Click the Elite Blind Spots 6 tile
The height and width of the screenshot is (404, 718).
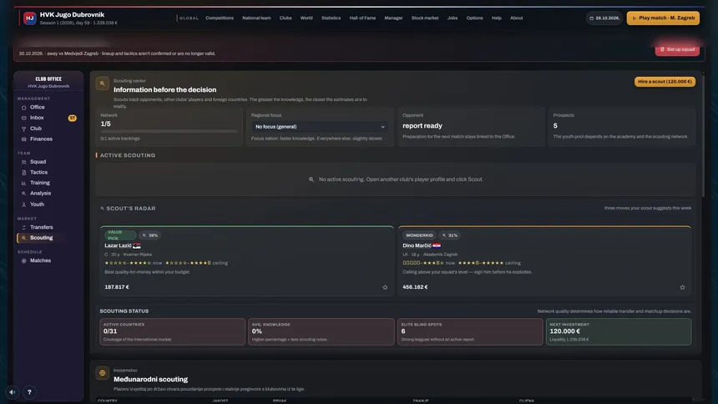(470, 331)
